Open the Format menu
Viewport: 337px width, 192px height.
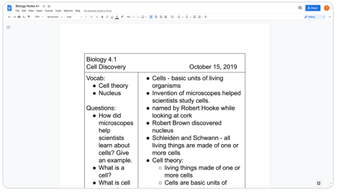(x=49, y=11)
